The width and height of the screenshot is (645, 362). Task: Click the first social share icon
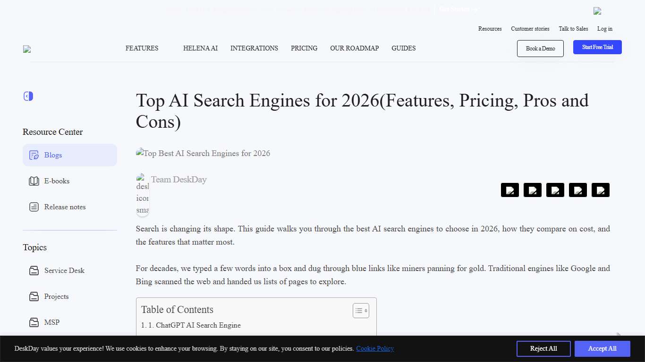point(509,190)
